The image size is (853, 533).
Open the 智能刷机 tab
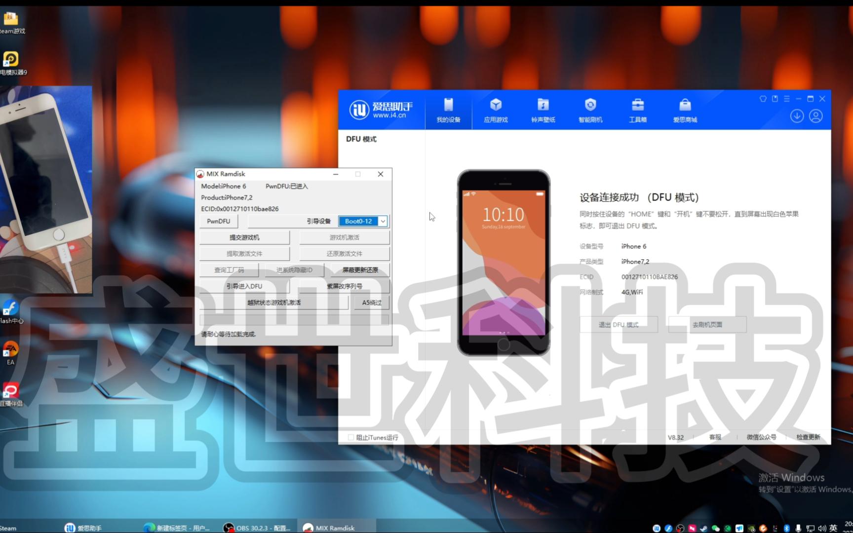(x=590, y=110)
